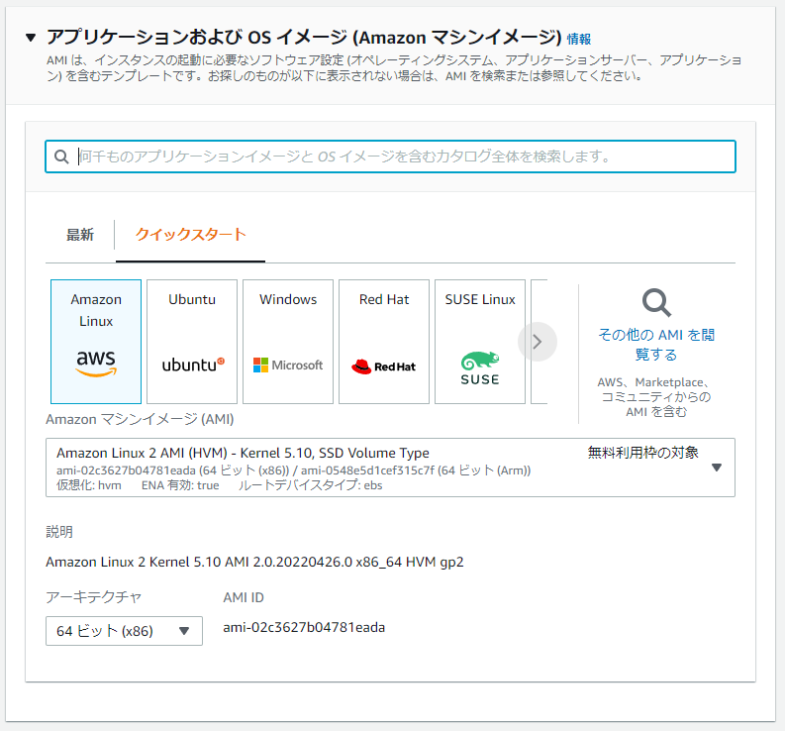Click the aws logo icon
Image resolution: width=785 pixels, height=731 pixels.
coord(96,364)
